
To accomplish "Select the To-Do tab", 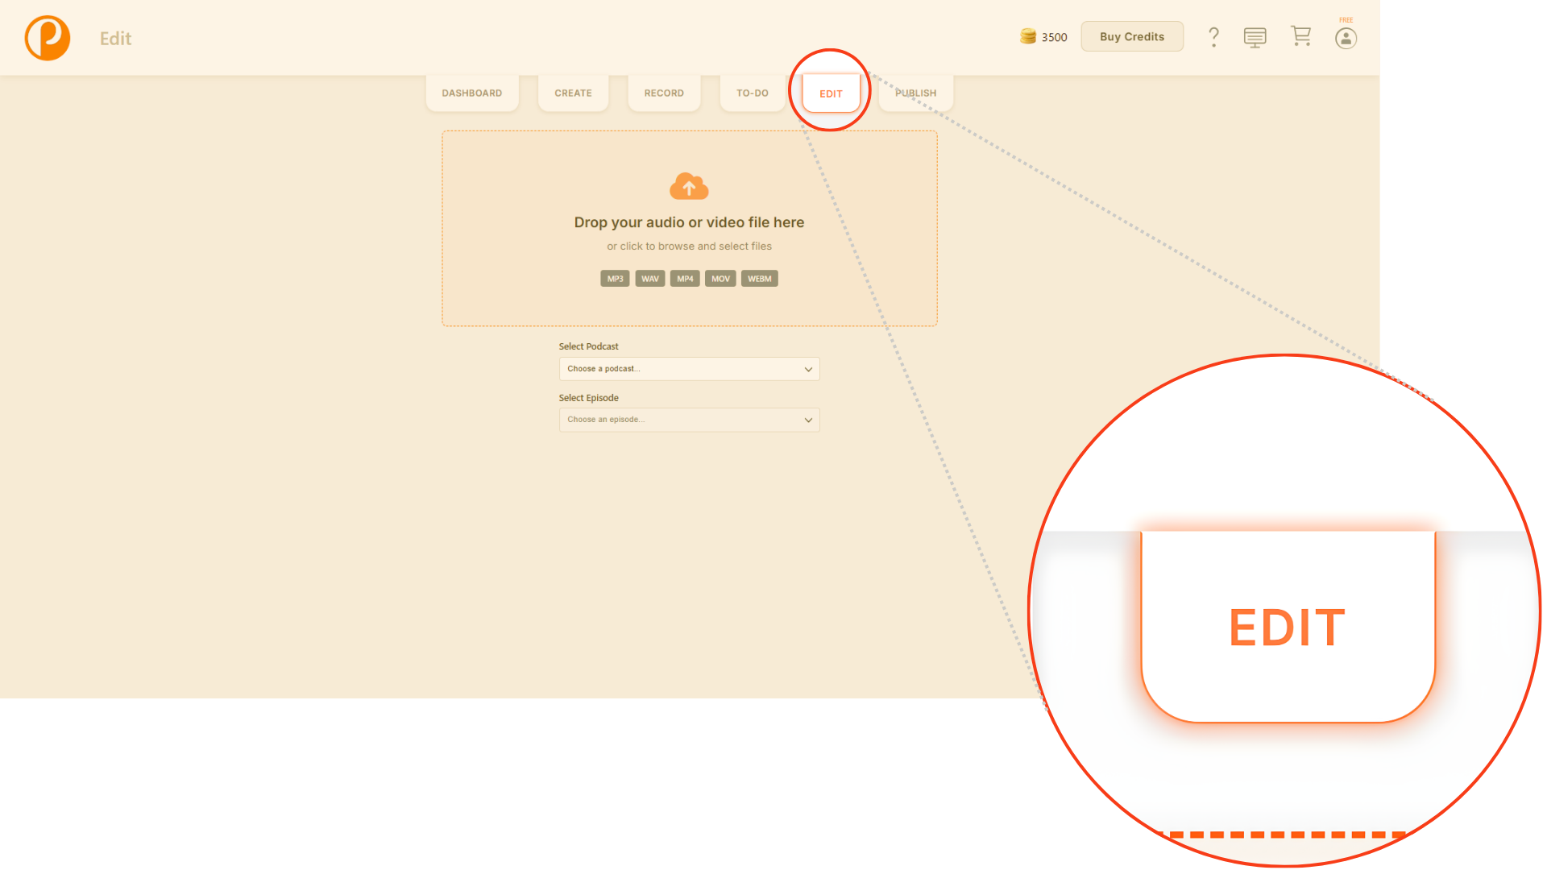I will pos(752,93).
